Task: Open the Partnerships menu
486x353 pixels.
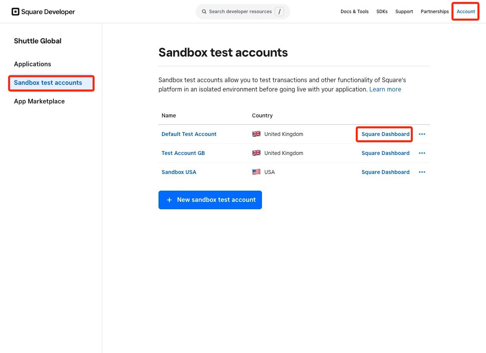Action: click(435, 12)
